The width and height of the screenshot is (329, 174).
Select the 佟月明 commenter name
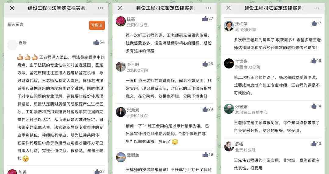[x=133, y=64]
